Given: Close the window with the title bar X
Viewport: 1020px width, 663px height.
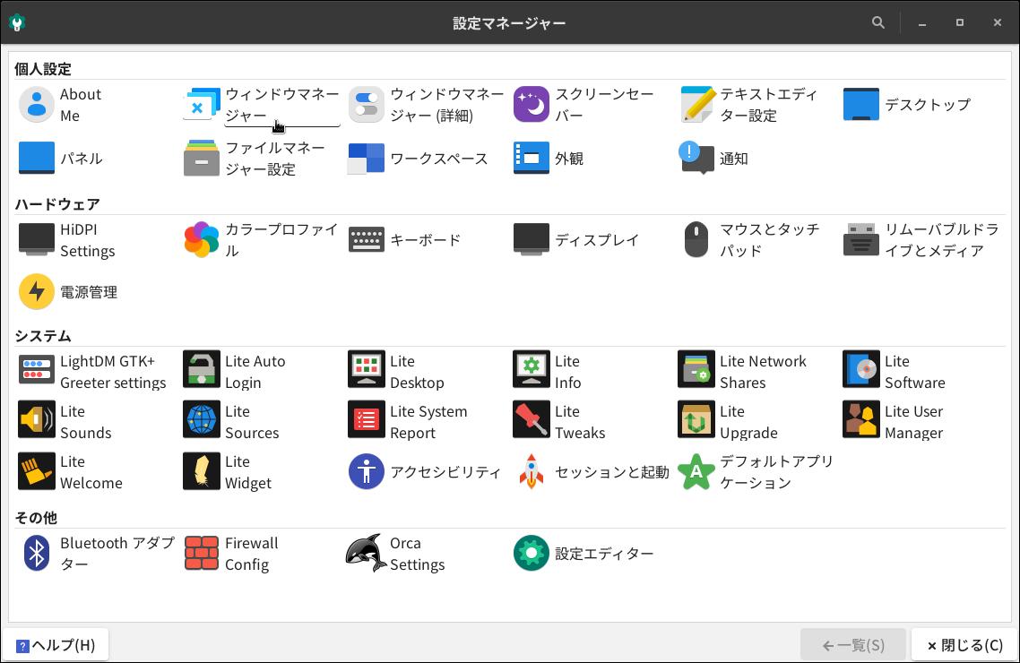Looking at the screenshot, I should click(x=998, y=22).
